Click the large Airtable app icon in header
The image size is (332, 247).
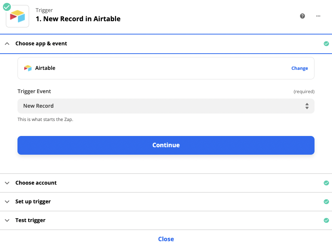17,16
